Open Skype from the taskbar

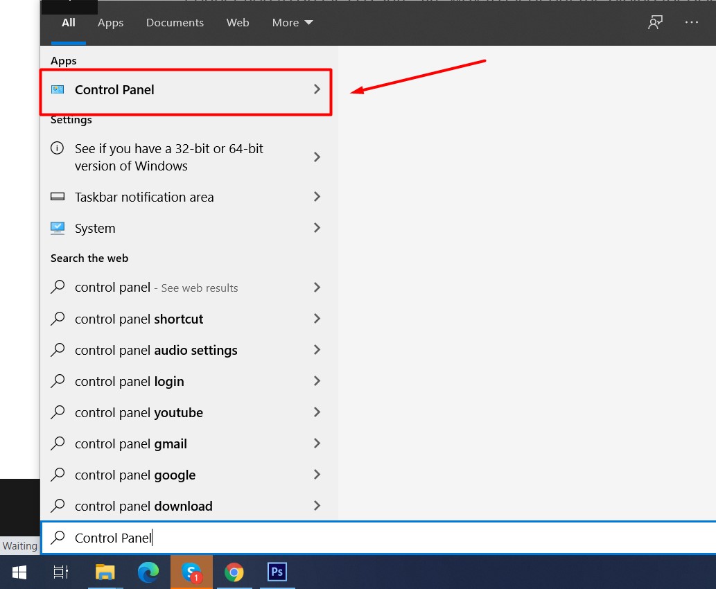(x=191, y=572)
